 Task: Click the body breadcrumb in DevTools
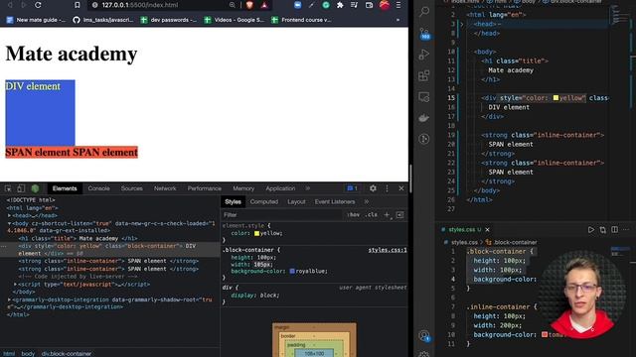(28, 353)
